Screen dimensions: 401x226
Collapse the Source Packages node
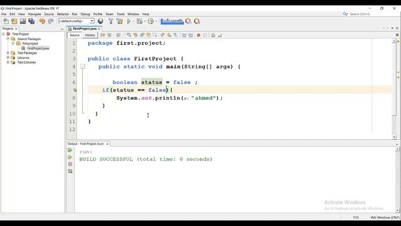click(8, 39)
